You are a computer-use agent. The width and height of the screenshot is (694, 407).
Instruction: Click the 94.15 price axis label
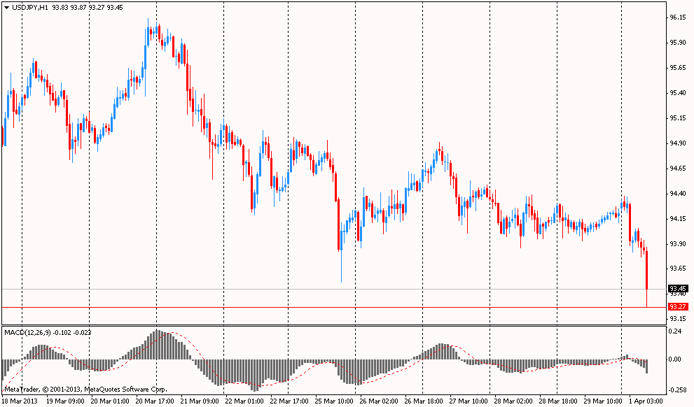[x=678, y=219]
